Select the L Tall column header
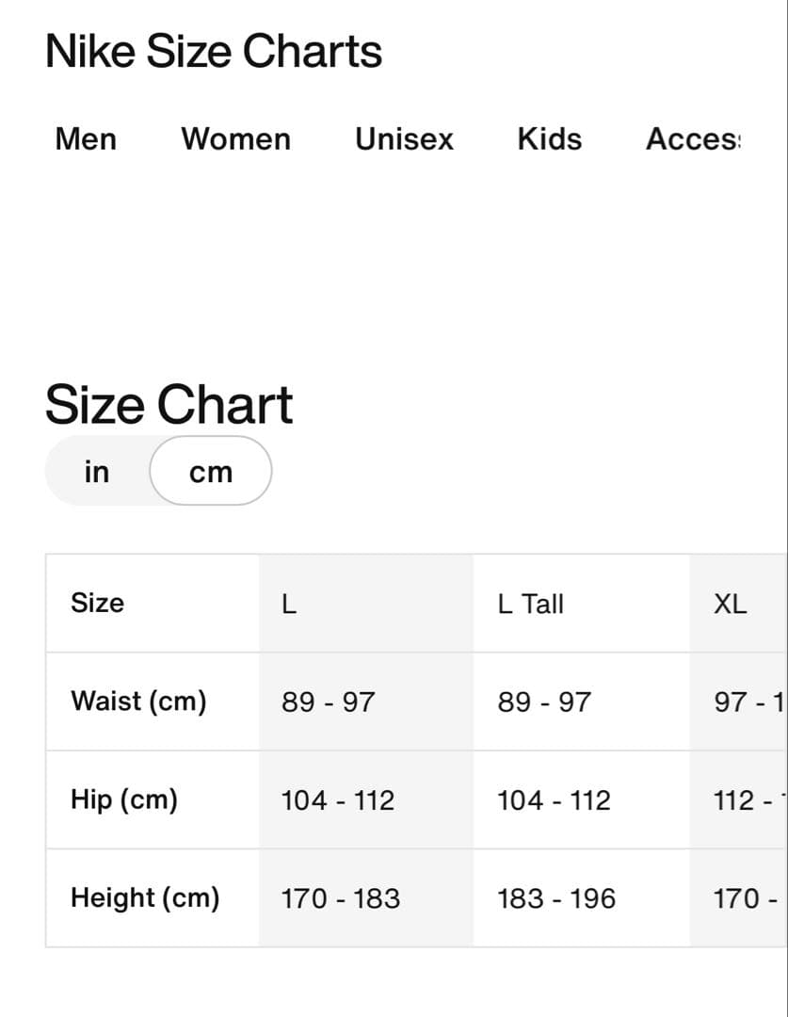 [531, 604]
